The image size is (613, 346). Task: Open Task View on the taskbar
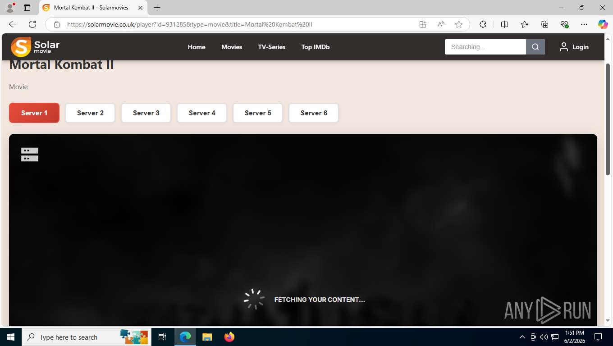click(162, 337)
